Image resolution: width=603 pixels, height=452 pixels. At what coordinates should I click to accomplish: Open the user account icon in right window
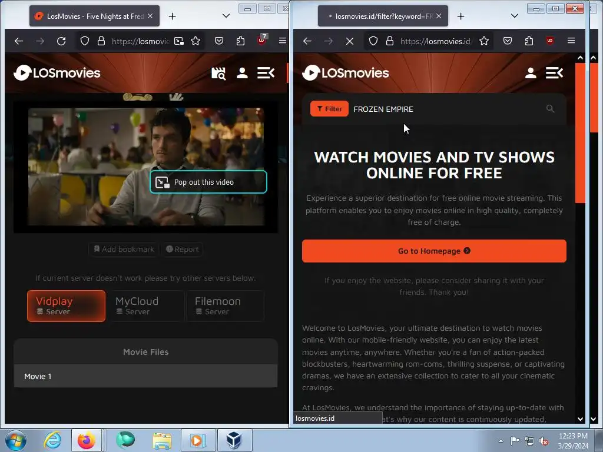(x=531, y=73)
